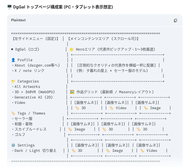Click the セーラー服 tag text

[x=24, y=119]
